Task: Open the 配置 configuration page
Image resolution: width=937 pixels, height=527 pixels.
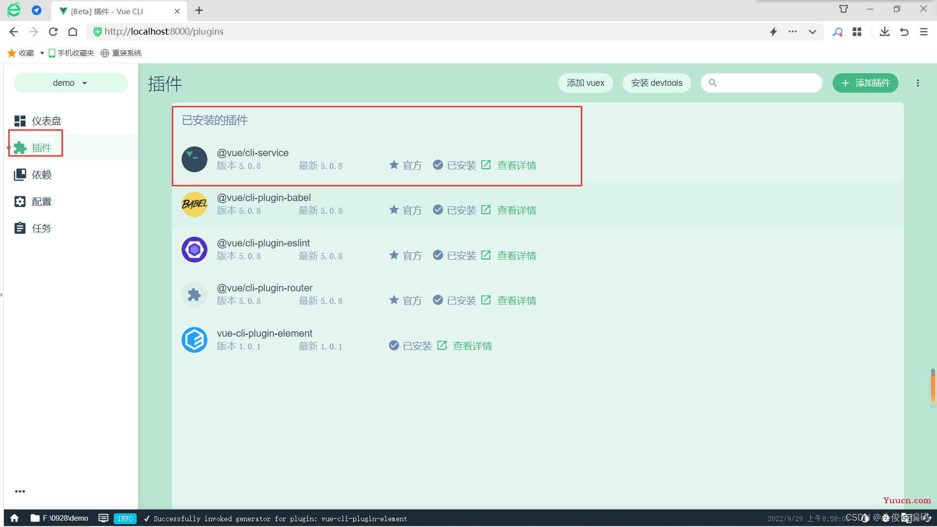Action: click(x=33, y=202)
